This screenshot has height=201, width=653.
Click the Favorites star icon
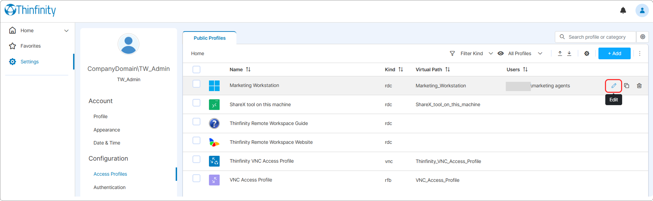click(x=12, y=46)
